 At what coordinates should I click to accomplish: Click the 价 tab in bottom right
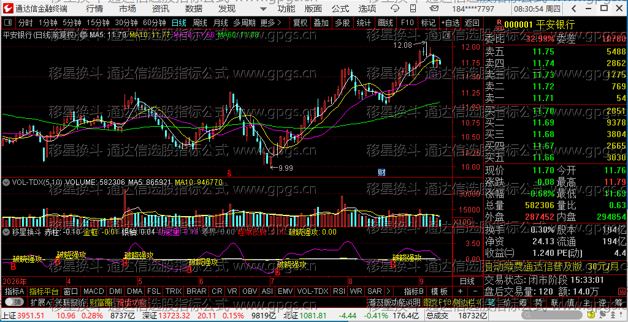click(507, 302)
